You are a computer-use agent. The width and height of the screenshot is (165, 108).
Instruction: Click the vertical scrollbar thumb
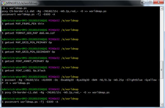pyautogui.click(x=162, y=70)
